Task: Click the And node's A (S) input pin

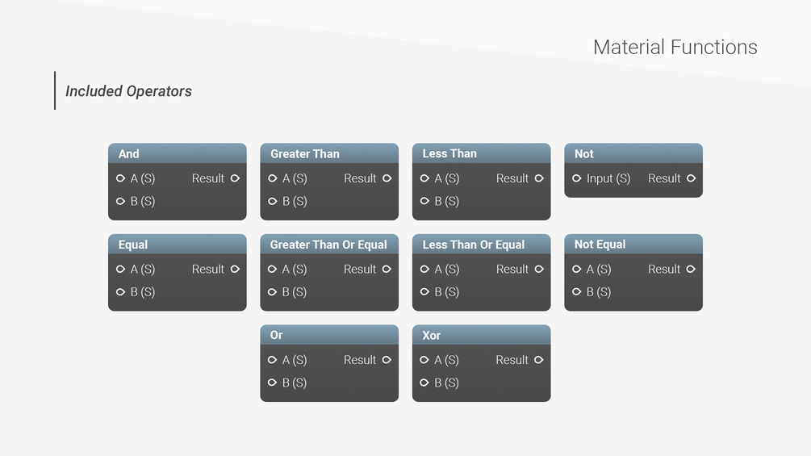Action: point(121,178)
